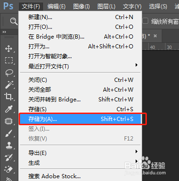Screen dimensions: 179x181
Task: Select the Rectangular Marquee tool
Action: tap(9, 60)
